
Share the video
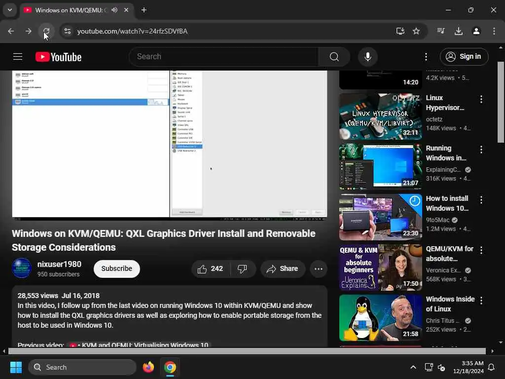click(283, 269)
